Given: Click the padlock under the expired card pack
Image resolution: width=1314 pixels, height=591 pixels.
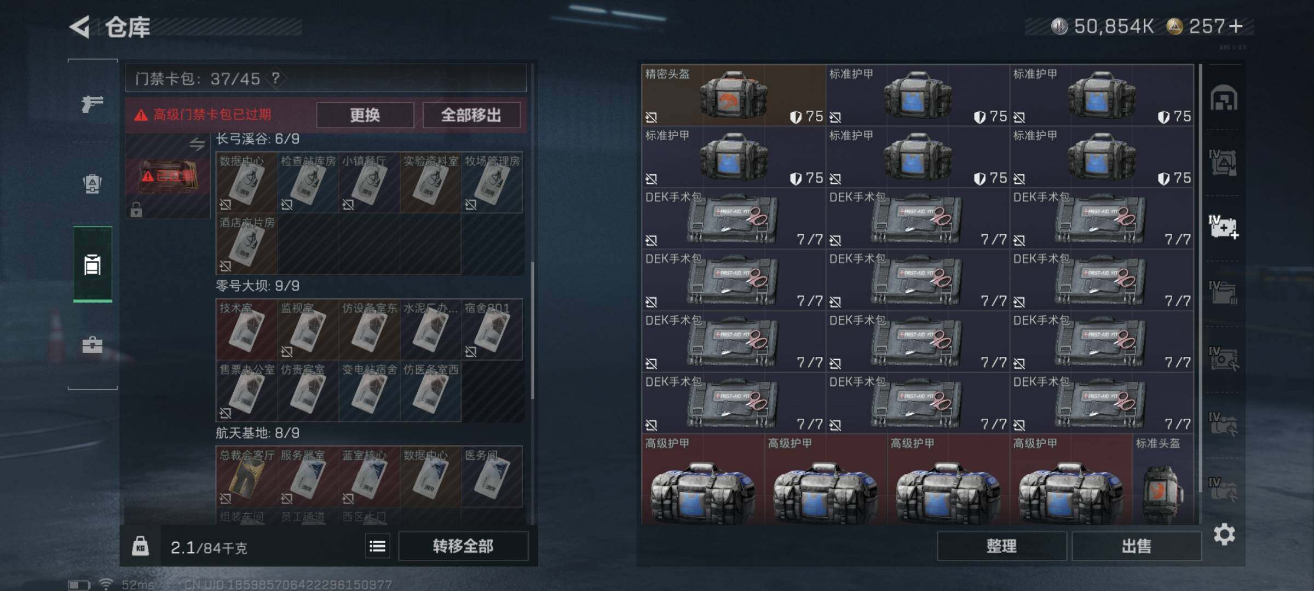Looking at the screenshot, I should coord(136,209).
